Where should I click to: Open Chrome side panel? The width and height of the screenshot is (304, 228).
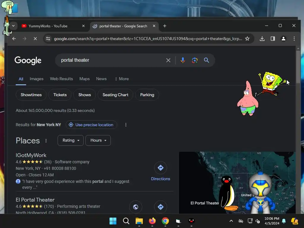click(273, 39)
